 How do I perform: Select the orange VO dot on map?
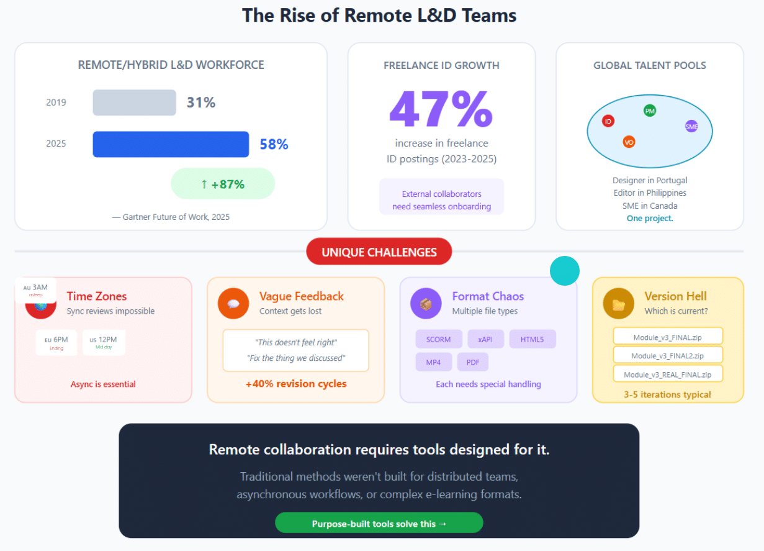point(629,142)
